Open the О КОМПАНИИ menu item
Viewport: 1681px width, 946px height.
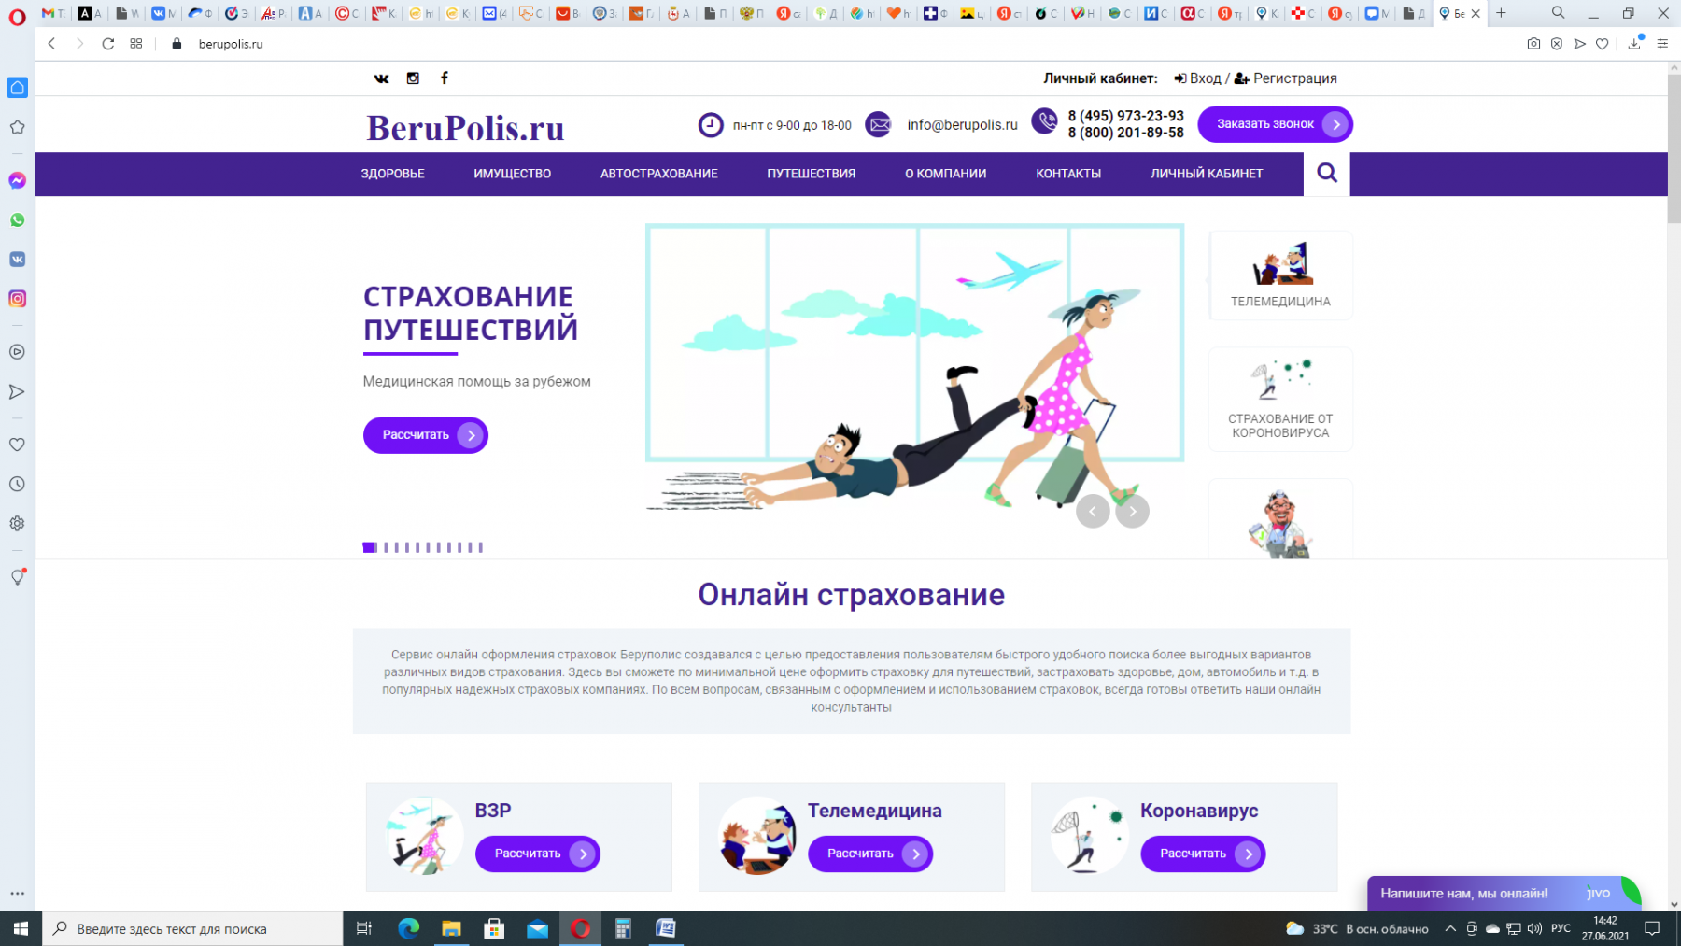pyautogui.click(x=945, y=174)
